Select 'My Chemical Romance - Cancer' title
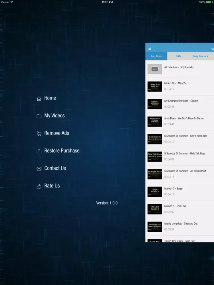 point(181,101)
